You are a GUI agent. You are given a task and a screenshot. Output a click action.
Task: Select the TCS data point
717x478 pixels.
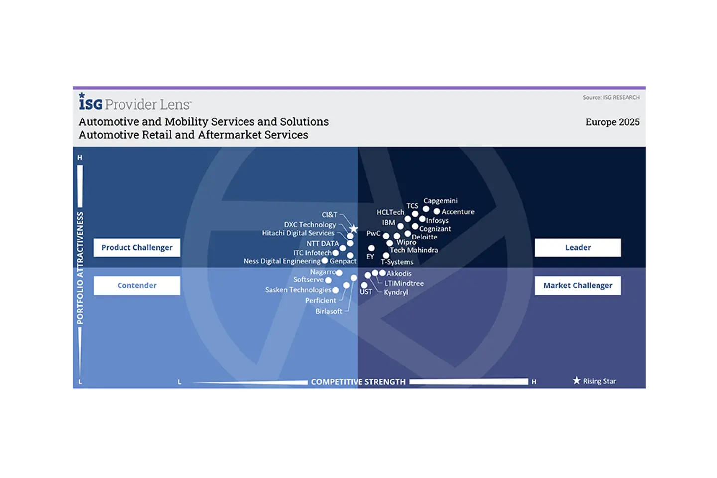(x=415, y=214)
